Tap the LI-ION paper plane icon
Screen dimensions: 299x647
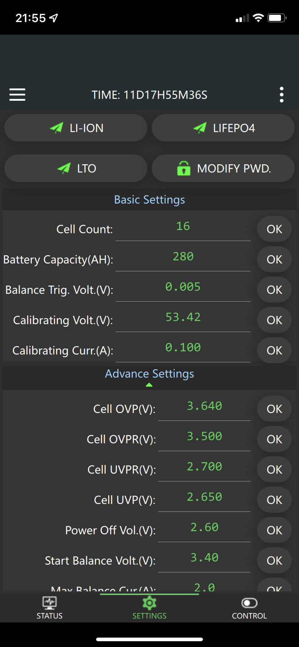[57, 128]
